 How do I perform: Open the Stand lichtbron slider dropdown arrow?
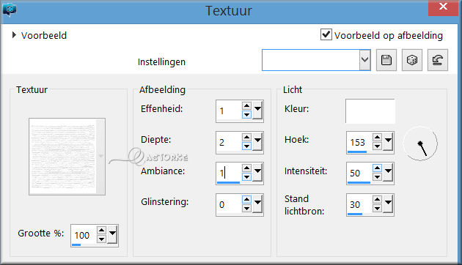389,204
